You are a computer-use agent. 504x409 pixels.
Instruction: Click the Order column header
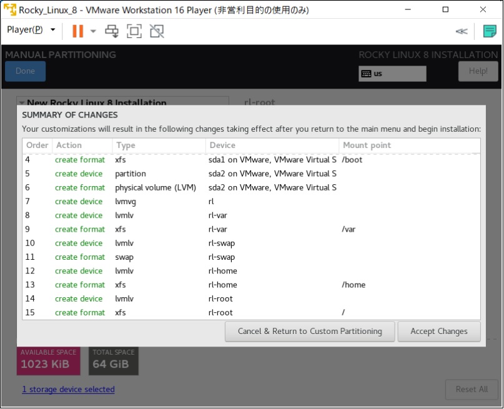(x=37, y=145)
